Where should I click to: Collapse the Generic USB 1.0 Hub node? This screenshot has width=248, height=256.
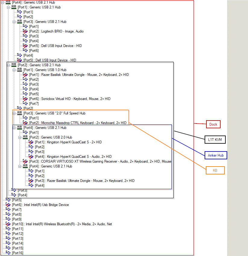[14, 70]
